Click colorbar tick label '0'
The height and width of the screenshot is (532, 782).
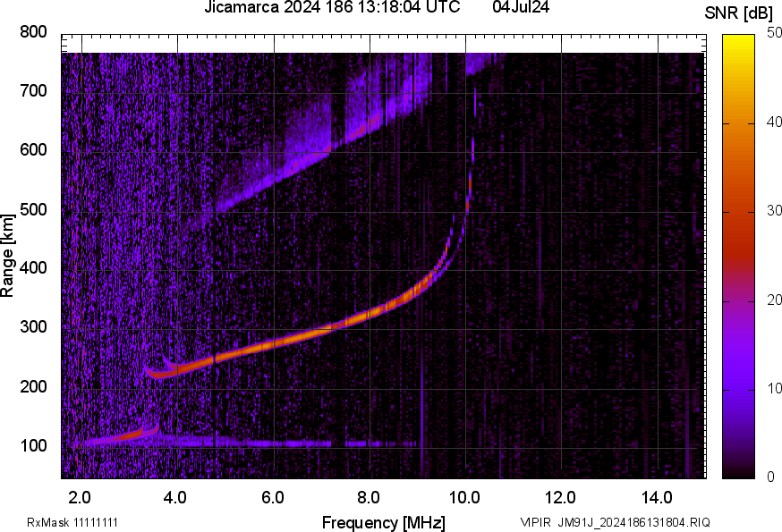pyautogui.click(x=771, y=477)
